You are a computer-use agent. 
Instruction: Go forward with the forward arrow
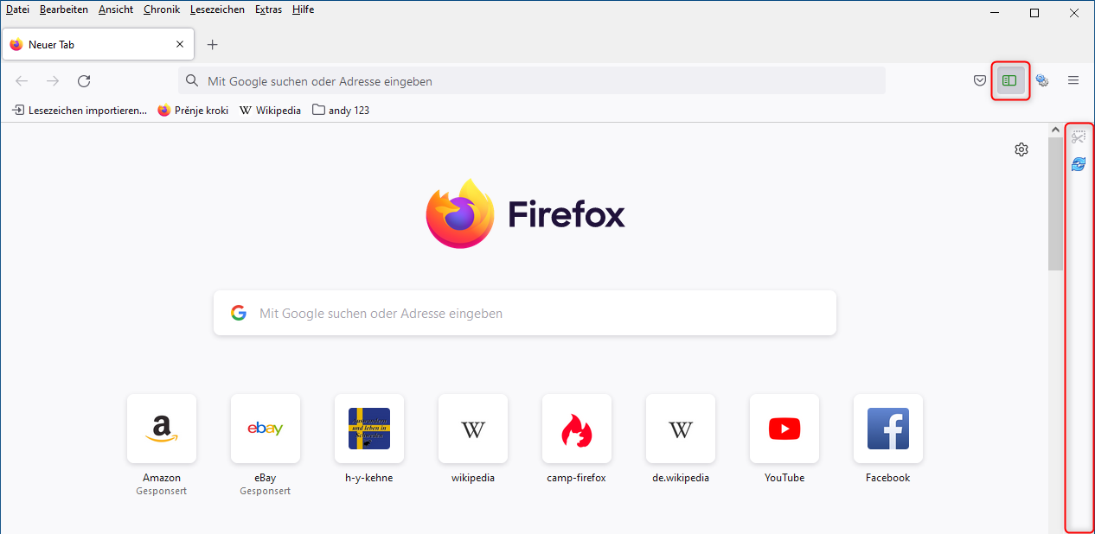point(53,80)
